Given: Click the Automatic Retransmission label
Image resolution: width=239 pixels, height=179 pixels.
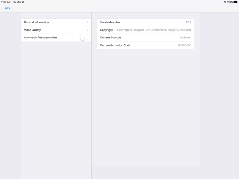Looking at the screenshot, I should [40, 38].
